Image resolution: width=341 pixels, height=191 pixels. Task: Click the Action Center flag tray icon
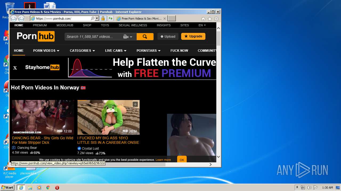click(x=316, y=188)
